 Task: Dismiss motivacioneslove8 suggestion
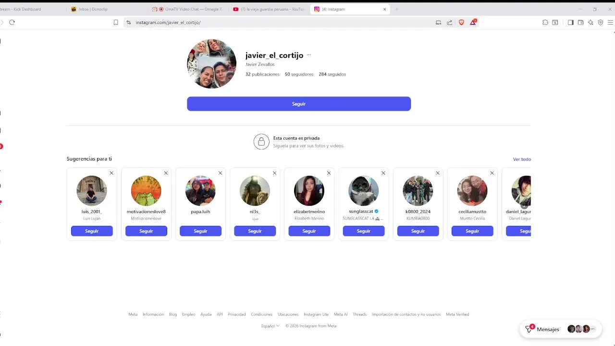(166, 173)
